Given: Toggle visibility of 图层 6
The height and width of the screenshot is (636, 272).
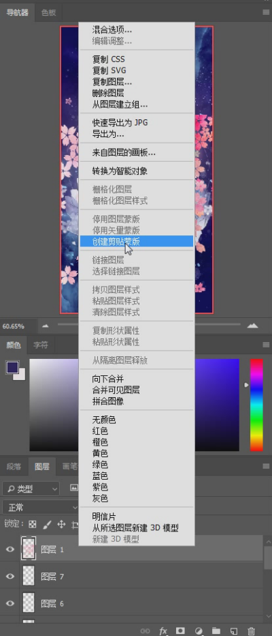Looking at the screenshot, I should coord(10,603).
